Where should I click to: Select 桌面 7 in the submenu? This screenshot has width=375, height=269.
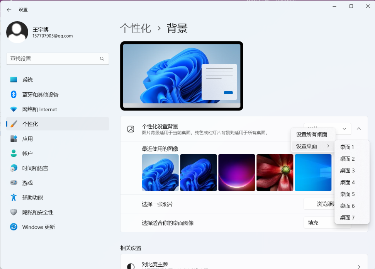[352, 218]
